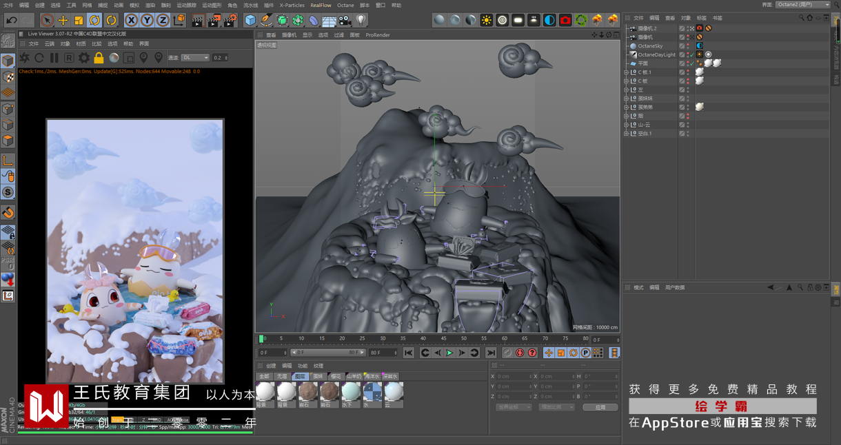This screenshot has width=841, height=445.
Task: Toggle the OctaneDayLight enable checkmark
Action: pyautogui.click(x=692, y=55)
